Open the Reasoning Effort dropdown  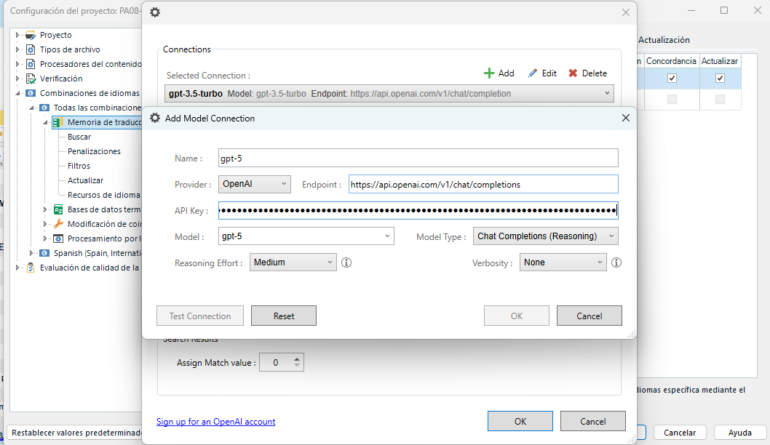pos(293,262)
